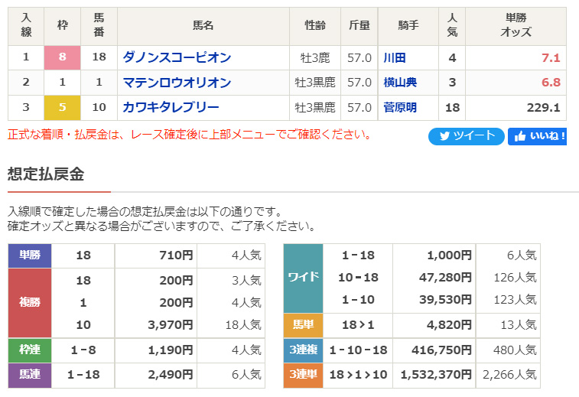This screenshot has width=579, height=397.
Task: Open horse page for ダノンスコーピオン
Action: [177, 57]
